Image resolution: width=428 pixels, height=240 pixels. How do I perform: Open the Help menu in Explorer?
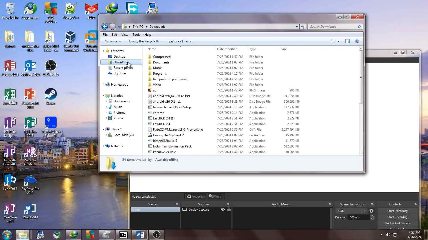[148, 35]
